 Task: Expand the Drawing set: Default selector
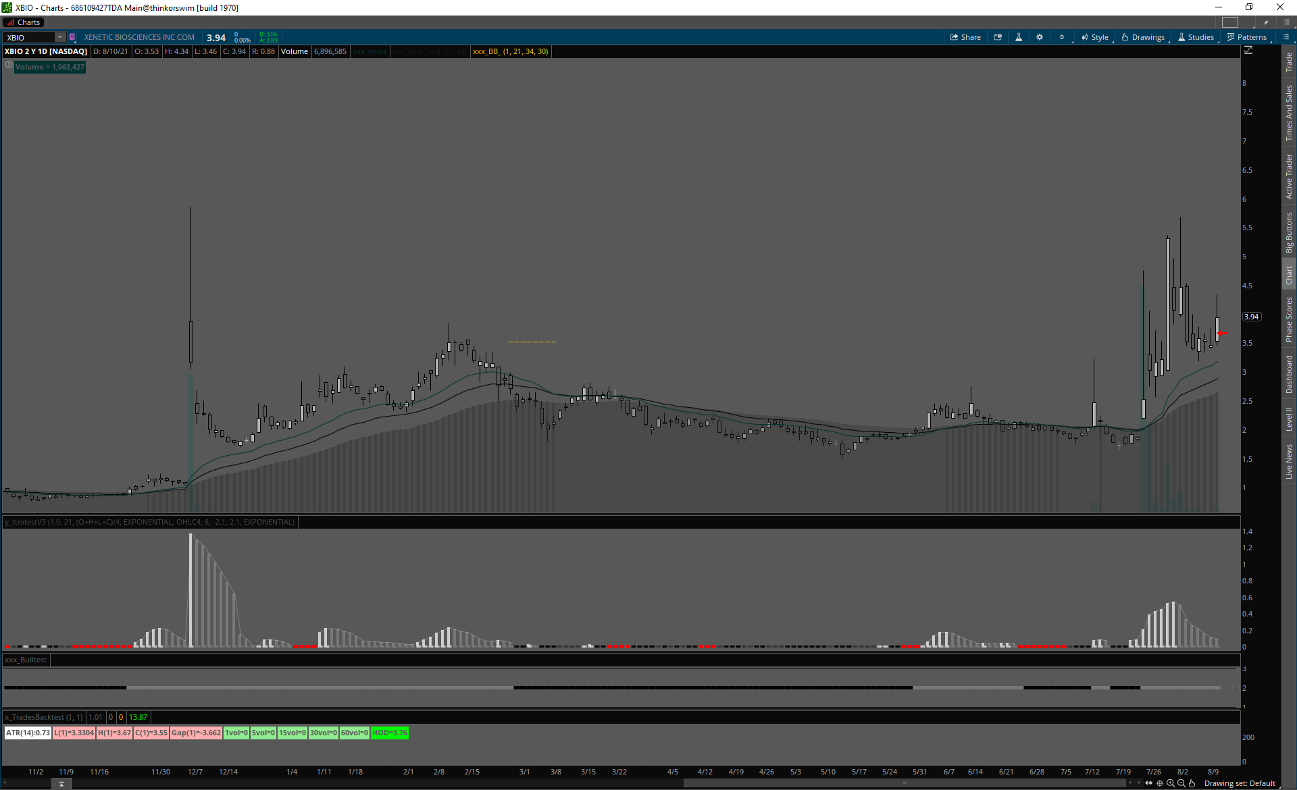pos(1240,783)
